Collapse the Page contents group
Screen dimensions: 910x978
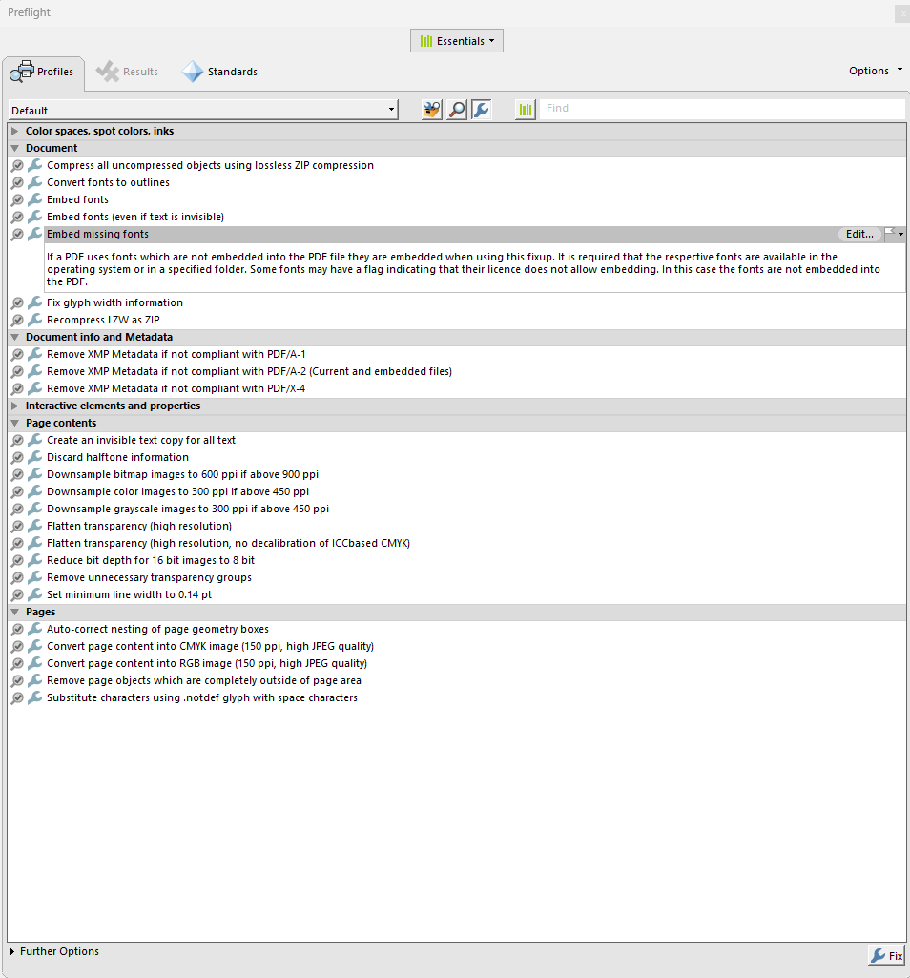coord(15,423)
